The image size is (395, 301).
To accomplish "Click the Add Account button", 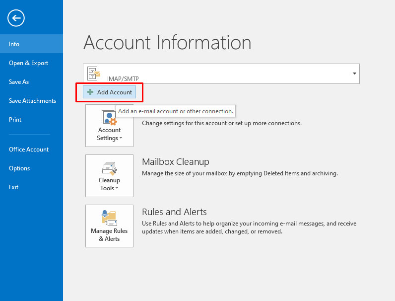I will coord(109,92).
